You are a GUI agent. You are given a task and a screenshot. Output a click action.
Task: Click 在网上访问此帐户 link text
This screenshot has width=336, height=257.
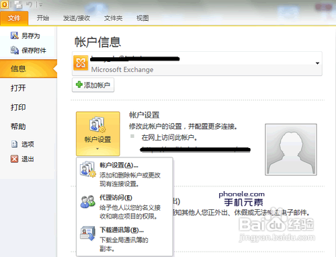coord(169,137)
